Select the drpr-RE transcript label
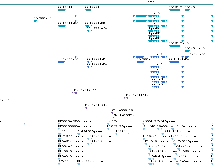Screen dimensions: 213x165 pyautogui.click(x=154, y=38)
